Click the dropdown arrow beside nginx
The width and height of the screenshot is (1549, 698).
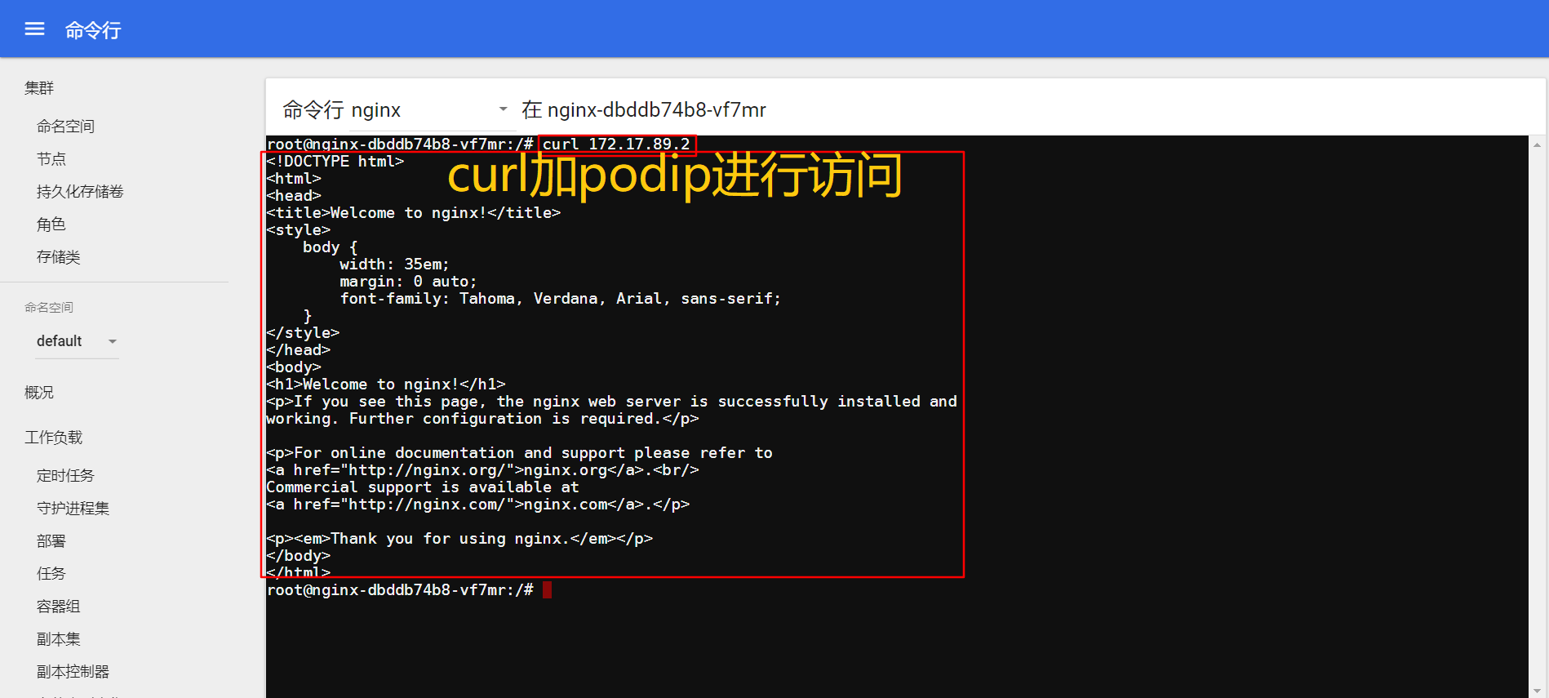tap(503, 109)
